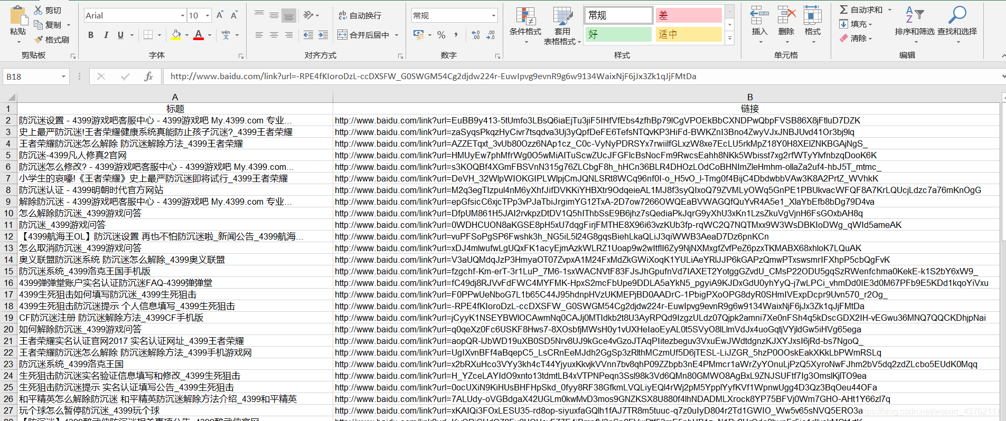This screenshot has height=421, width=1006.
Task: Click the Insert Function fx icon
Action: pos(148,76)
